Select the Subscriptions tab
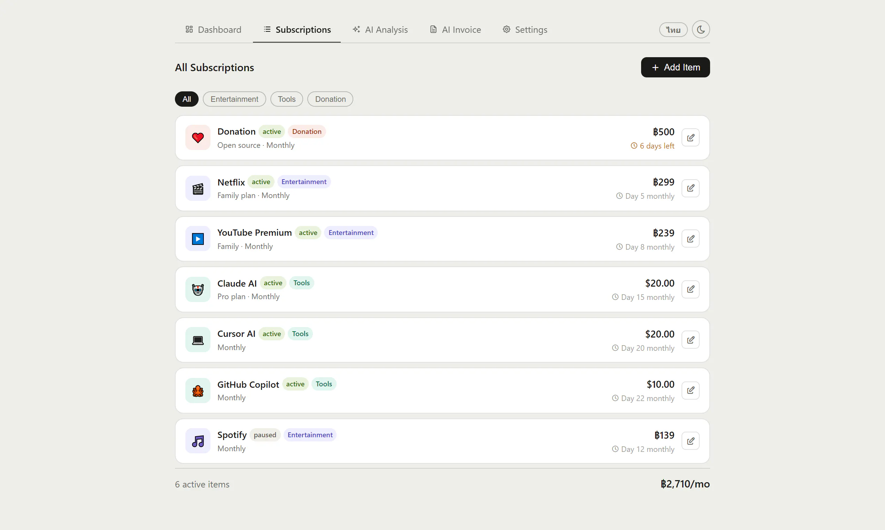885x530 pixels. tap(297, 30)
